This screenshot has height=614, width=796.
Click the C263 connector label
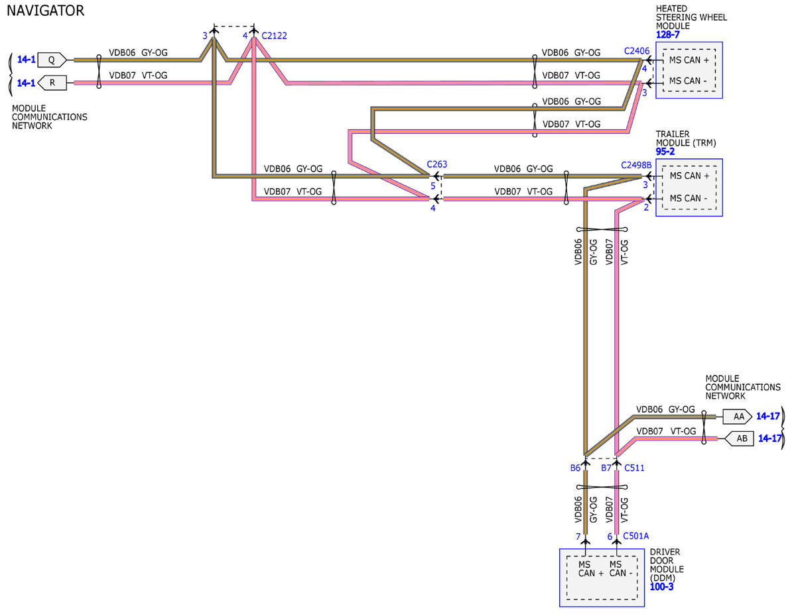click(438, 164)
